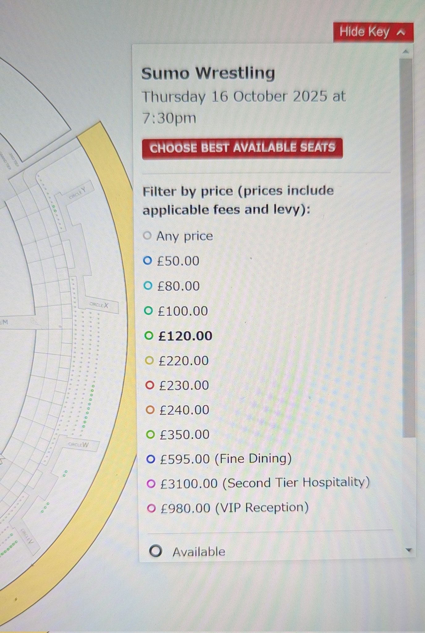
Task: Open the Circle X section label
Action: point(99,305)
